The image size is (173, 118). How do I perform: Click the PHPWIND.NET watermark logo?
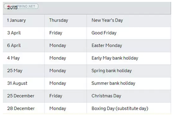(x=21, y=6)
